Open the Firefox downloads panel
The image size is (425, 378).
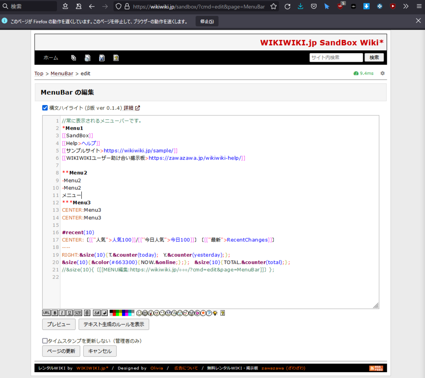[x=300, y=7]
